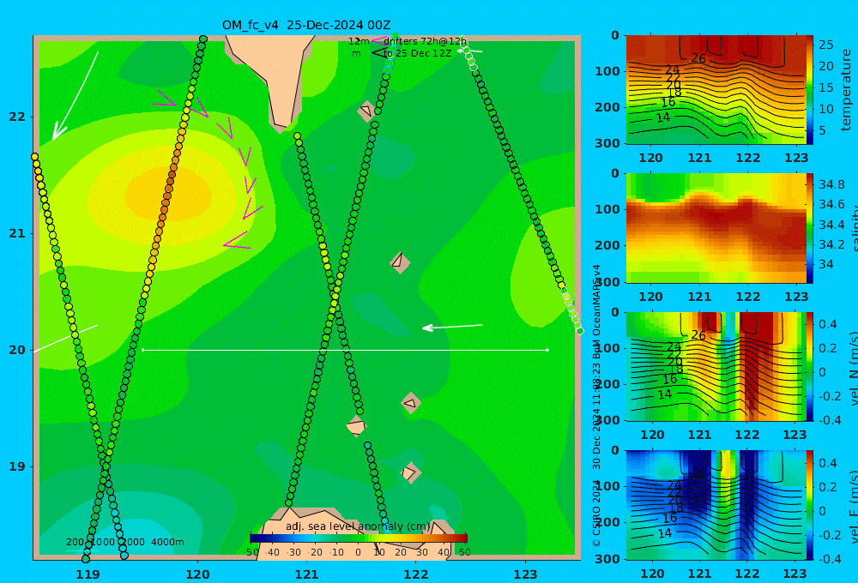Open the eastward velocity section panel
This screenshot has width=858, height=583.
[x=716, y=505]
